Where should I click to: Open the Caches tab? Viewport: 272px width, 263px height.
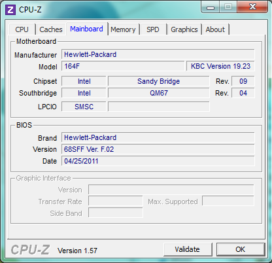[x=51, y=29]
